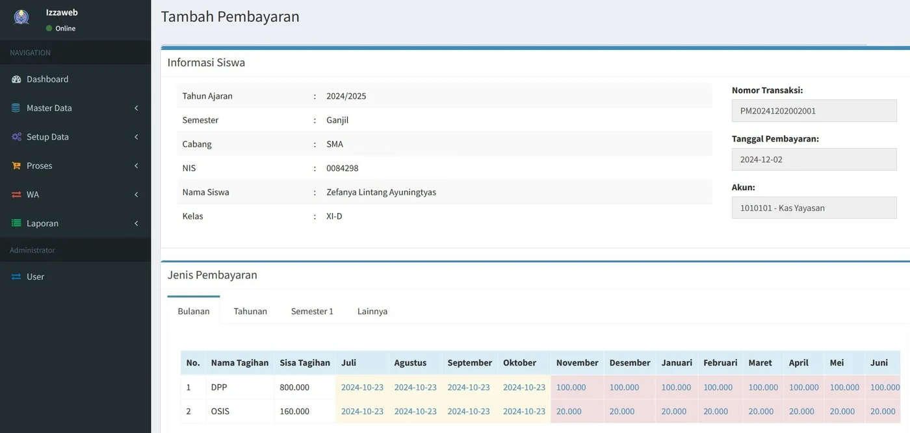Click the Nama Tagihan column header

pyautogui.click(x=240, y=363)
